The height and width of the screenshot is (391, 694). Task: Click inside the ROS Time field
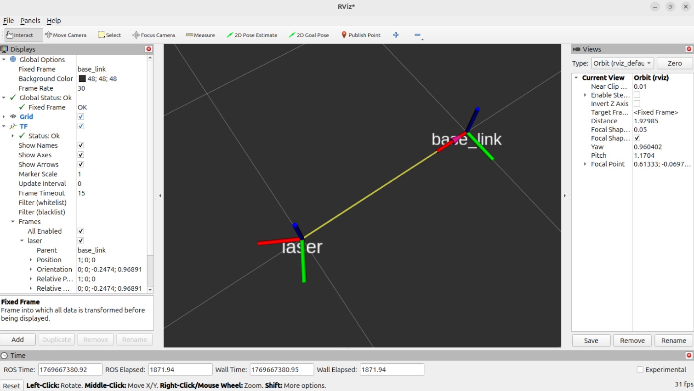pyautogui.click(x=69, y=369)
